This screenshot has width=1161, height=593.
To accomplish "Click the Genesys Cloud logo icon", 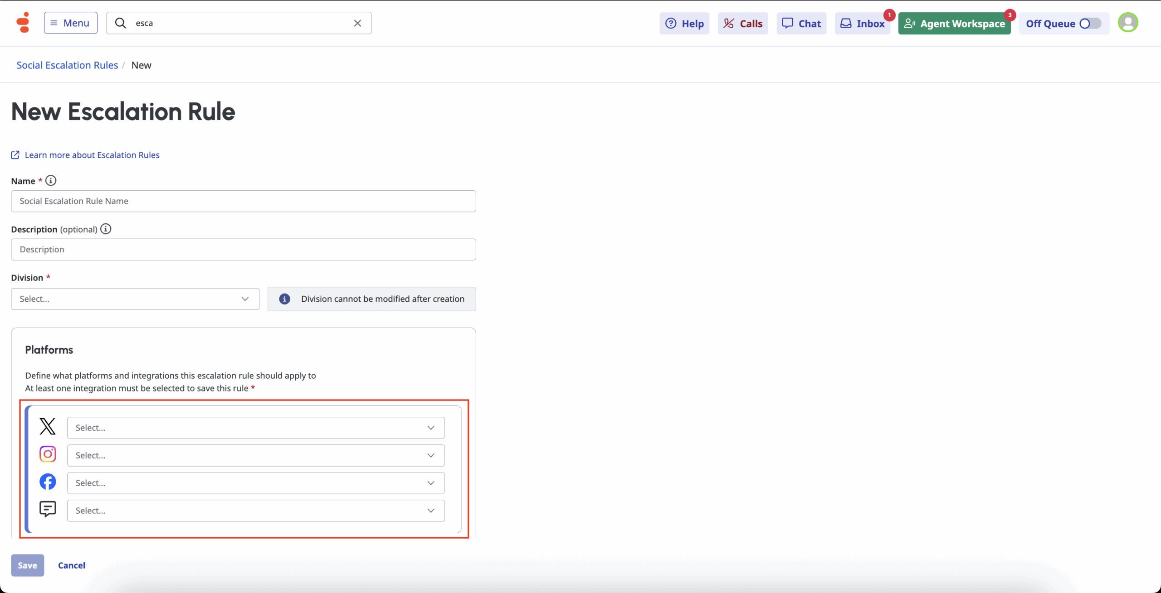I will (x=23, y=23).
